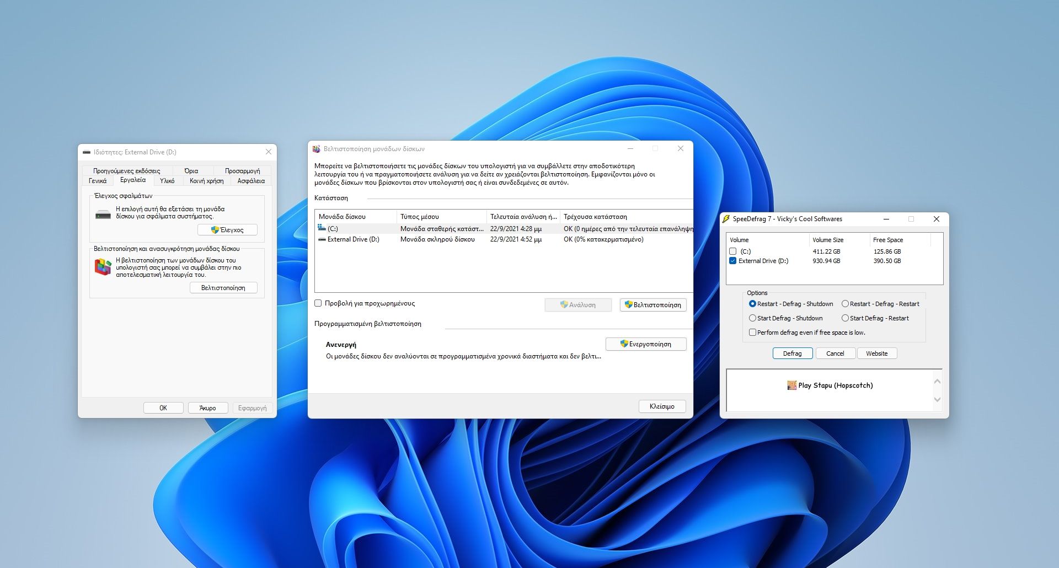The width and height of the screenshot is (1059, 568).
Task: Click the hard drive icon beside error checking
Action: pos(103,214)
